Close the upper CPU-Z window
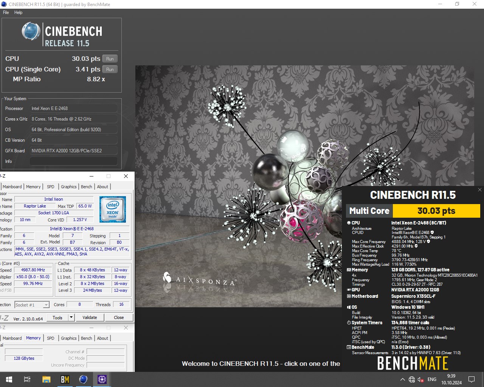Screen dimensions: 484x387 [x=126, y=176]
